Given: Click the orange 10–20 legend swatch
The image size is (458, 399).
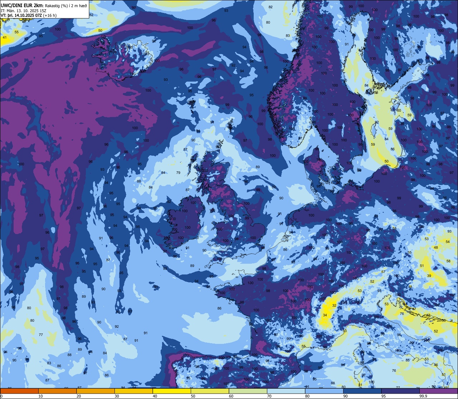Looking at the screenshot, I should click(x=57, y=391).
